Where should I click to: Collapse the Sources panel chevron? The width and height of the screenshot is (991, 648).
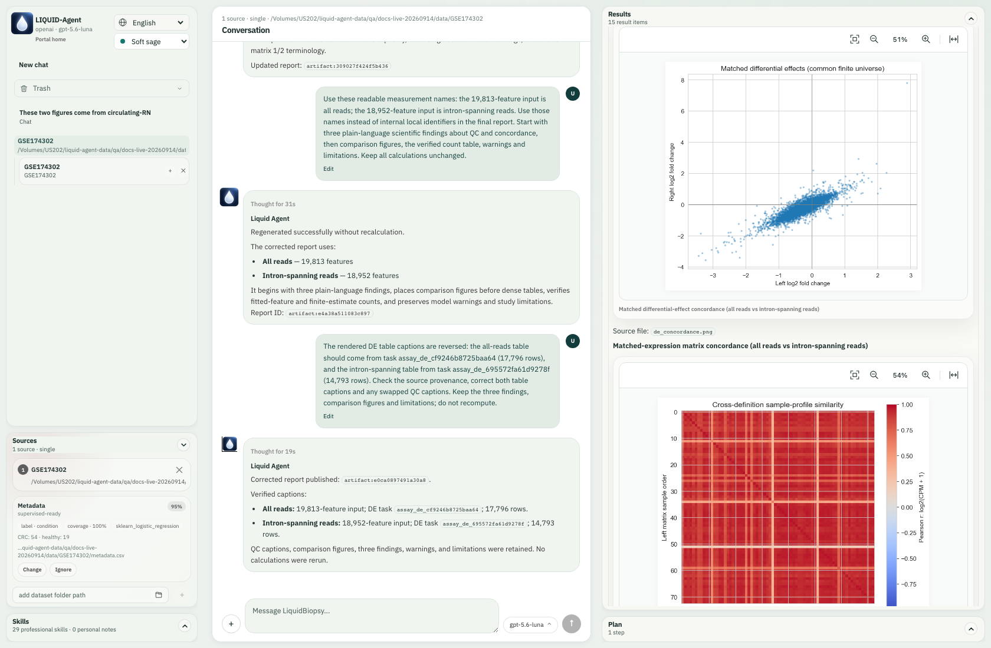point(183,445)
